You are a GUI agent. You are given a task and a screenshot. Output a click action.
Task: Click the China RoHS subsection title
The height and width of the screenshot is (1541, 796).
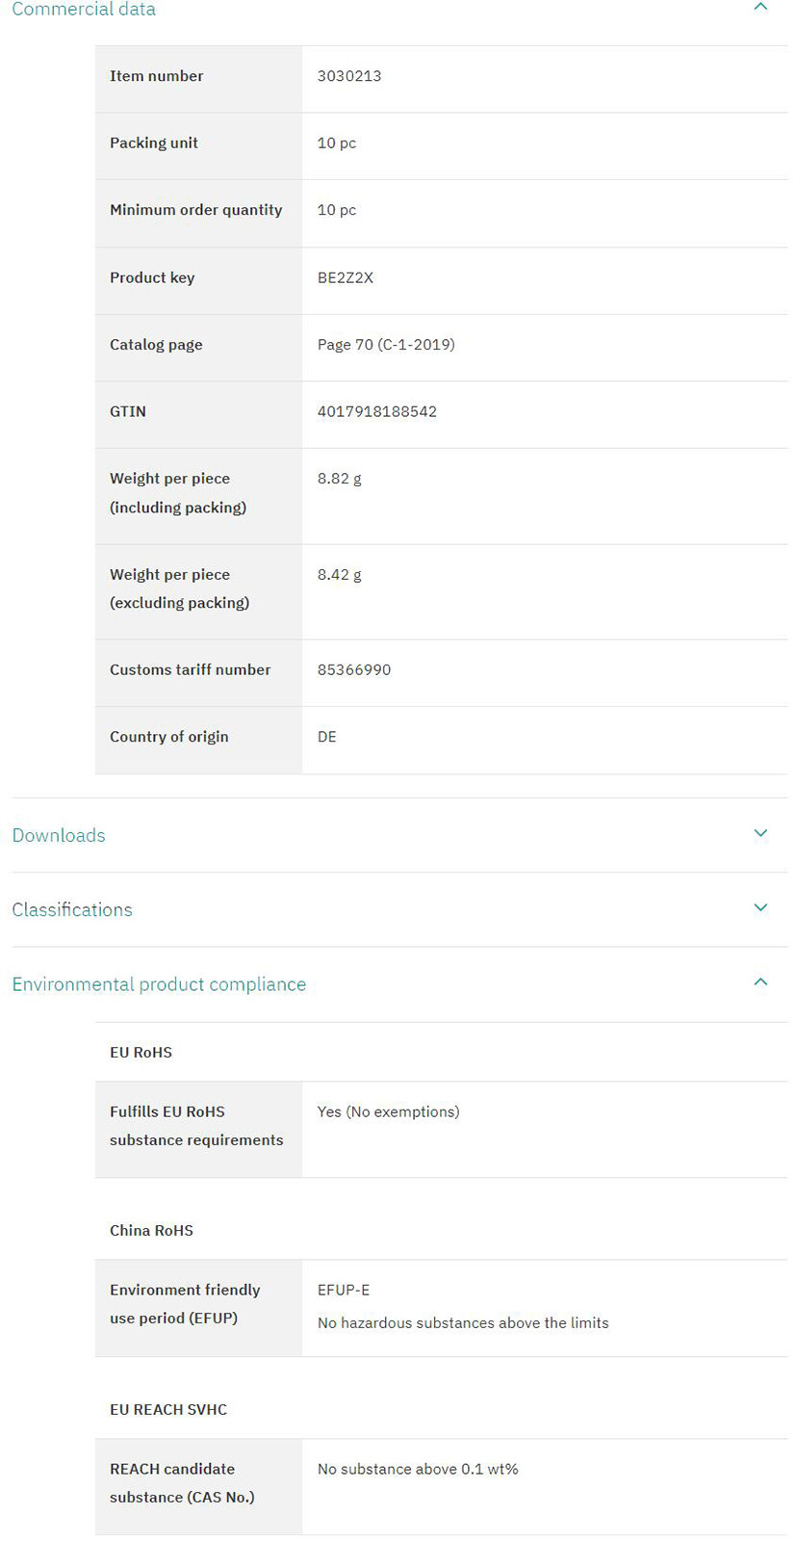151,1231
